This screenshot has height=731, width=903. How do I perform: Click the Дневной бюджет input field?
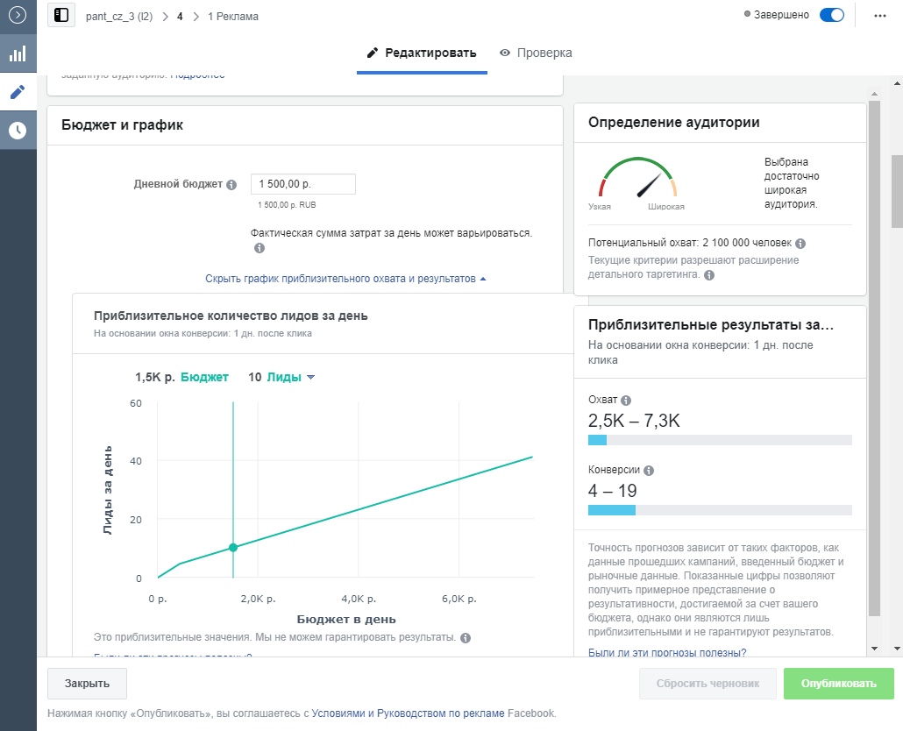coord(303,184)
